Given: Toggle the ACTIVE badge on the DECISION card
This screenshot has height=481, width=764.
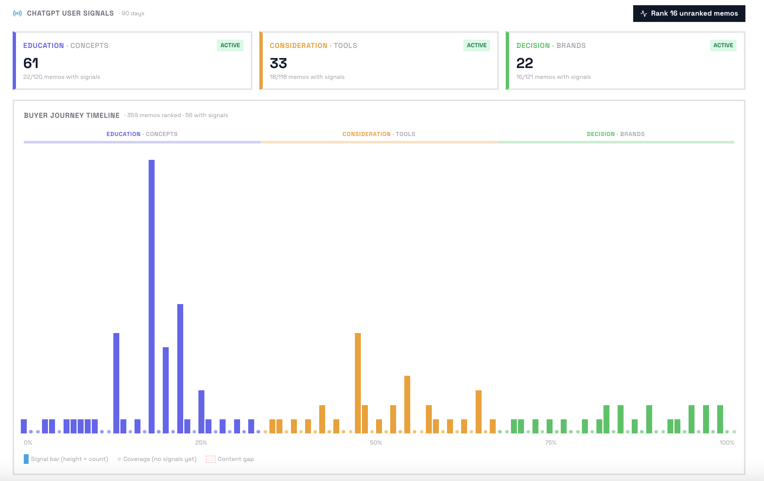Looking at the screenshot, I should [x=722, y=45].
